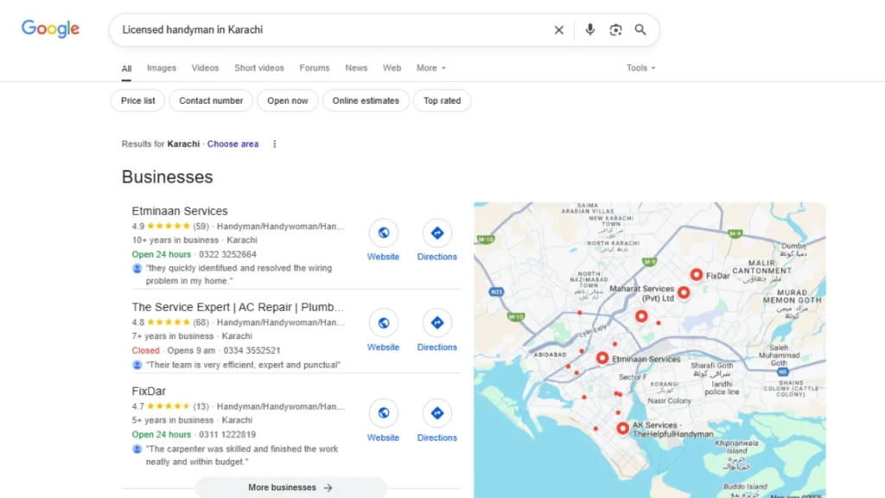This screenshot has height=498, width=885.
Task: Switch to the Videos tab
Action: (205, 67)
